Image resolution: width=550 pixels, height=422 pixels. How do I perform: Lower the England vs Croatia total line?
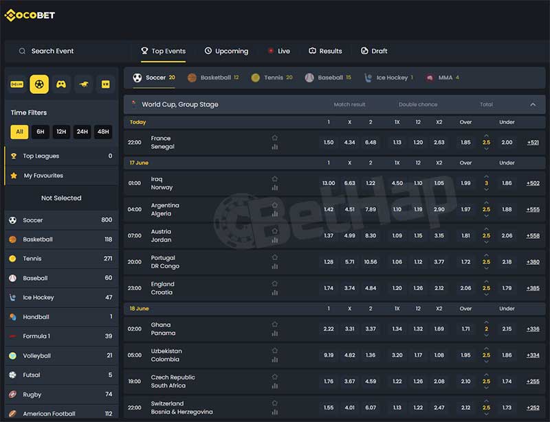[x=486, y=294]
